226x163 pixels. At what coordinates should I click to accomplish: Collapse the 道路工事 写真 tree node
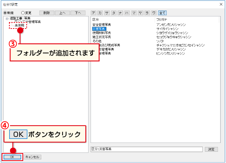coord(7,18)
